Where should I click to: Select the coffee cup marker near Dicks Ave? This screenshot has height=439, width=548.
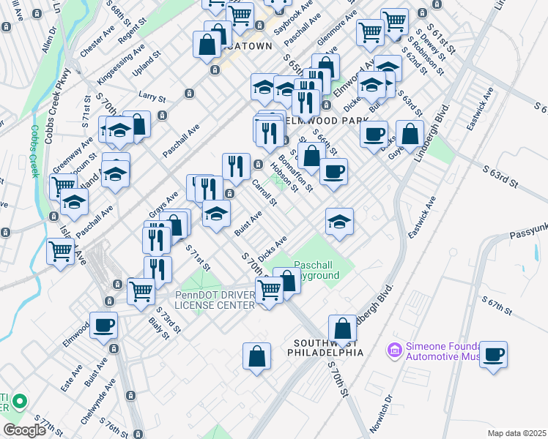coord(374,137)
